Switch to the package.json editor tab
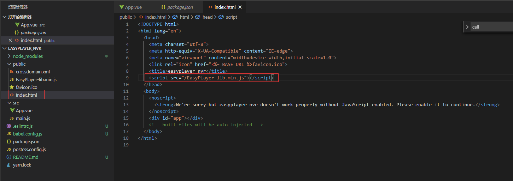The width and height of the screenshot is (513, 181). (180, 7)
